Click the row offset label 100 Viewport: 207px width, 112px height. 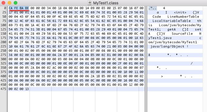(3, 25)
